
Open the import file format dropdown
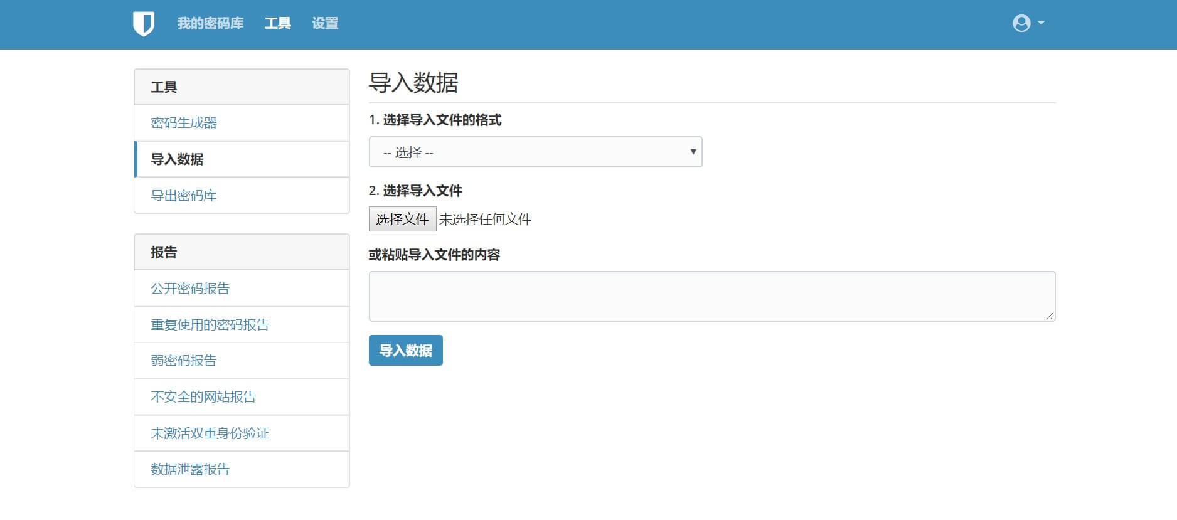point(535,152)
